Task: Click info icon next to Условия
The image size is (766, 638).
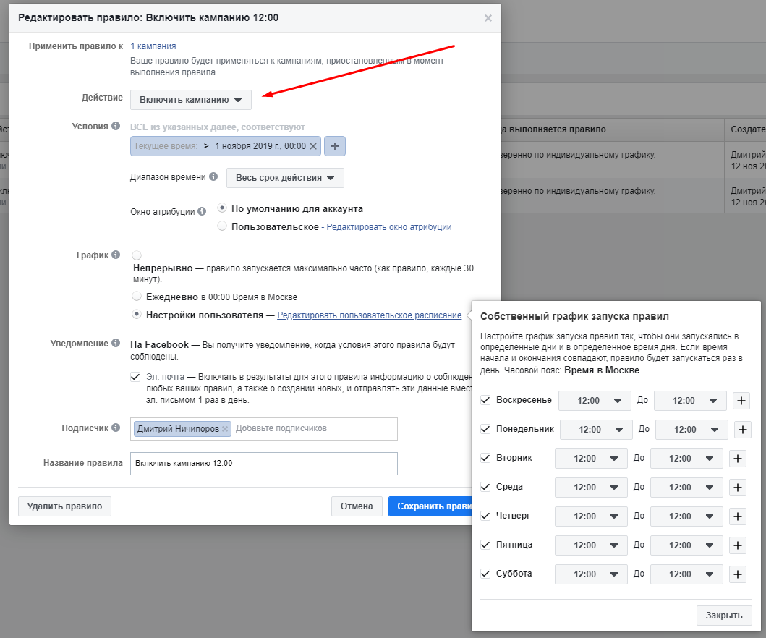Action: coord(115,127)
